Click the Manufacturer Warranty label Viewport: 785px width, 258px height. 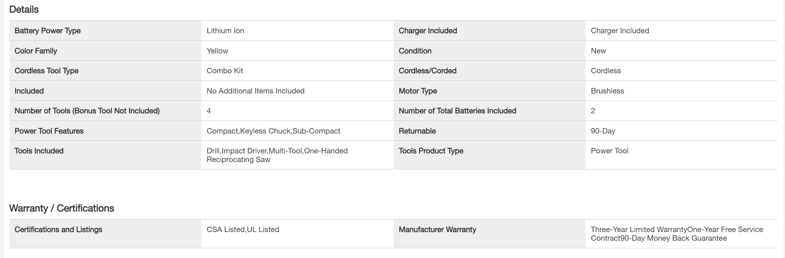coord(437,229)
